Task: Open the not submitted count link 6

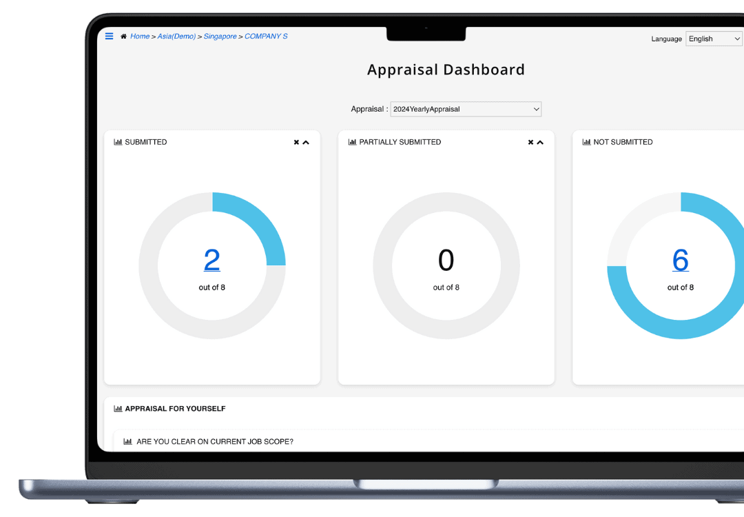Action: click(x=681, y=260)
